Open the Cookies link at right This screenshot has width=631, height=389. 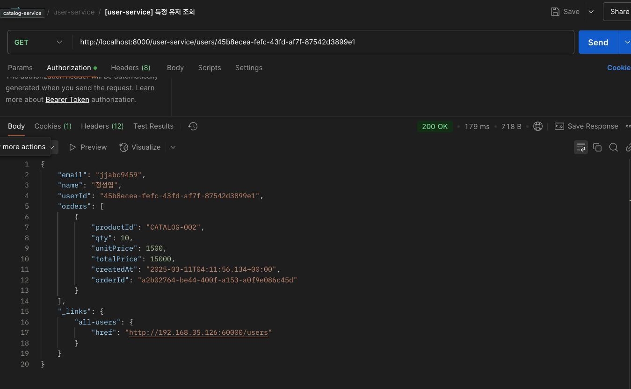pyautogui.click(x=619, y=68)
